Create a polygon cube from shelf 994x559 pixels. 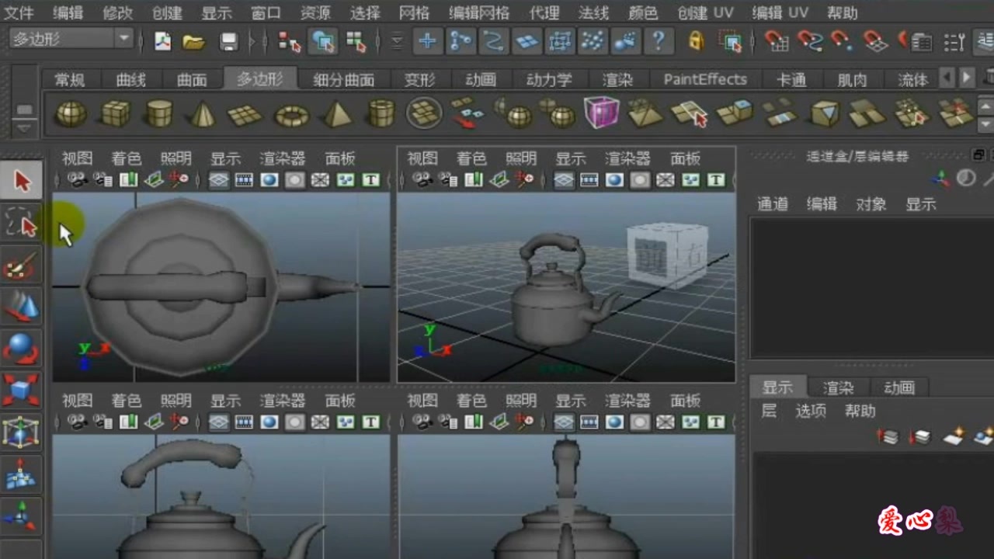click(115, 114)
